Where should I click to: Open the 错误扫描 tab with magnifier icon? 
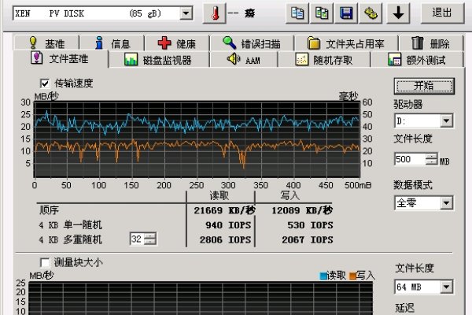(256, 43)
